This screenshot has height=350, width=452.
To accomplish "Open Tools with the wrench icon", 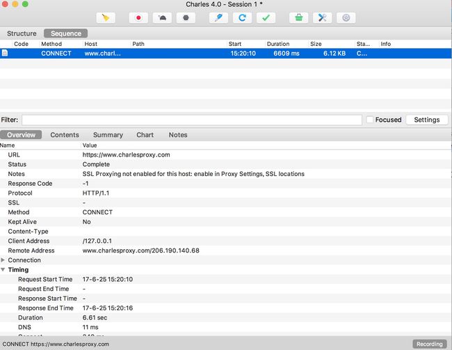I will [x=322, y=18].
